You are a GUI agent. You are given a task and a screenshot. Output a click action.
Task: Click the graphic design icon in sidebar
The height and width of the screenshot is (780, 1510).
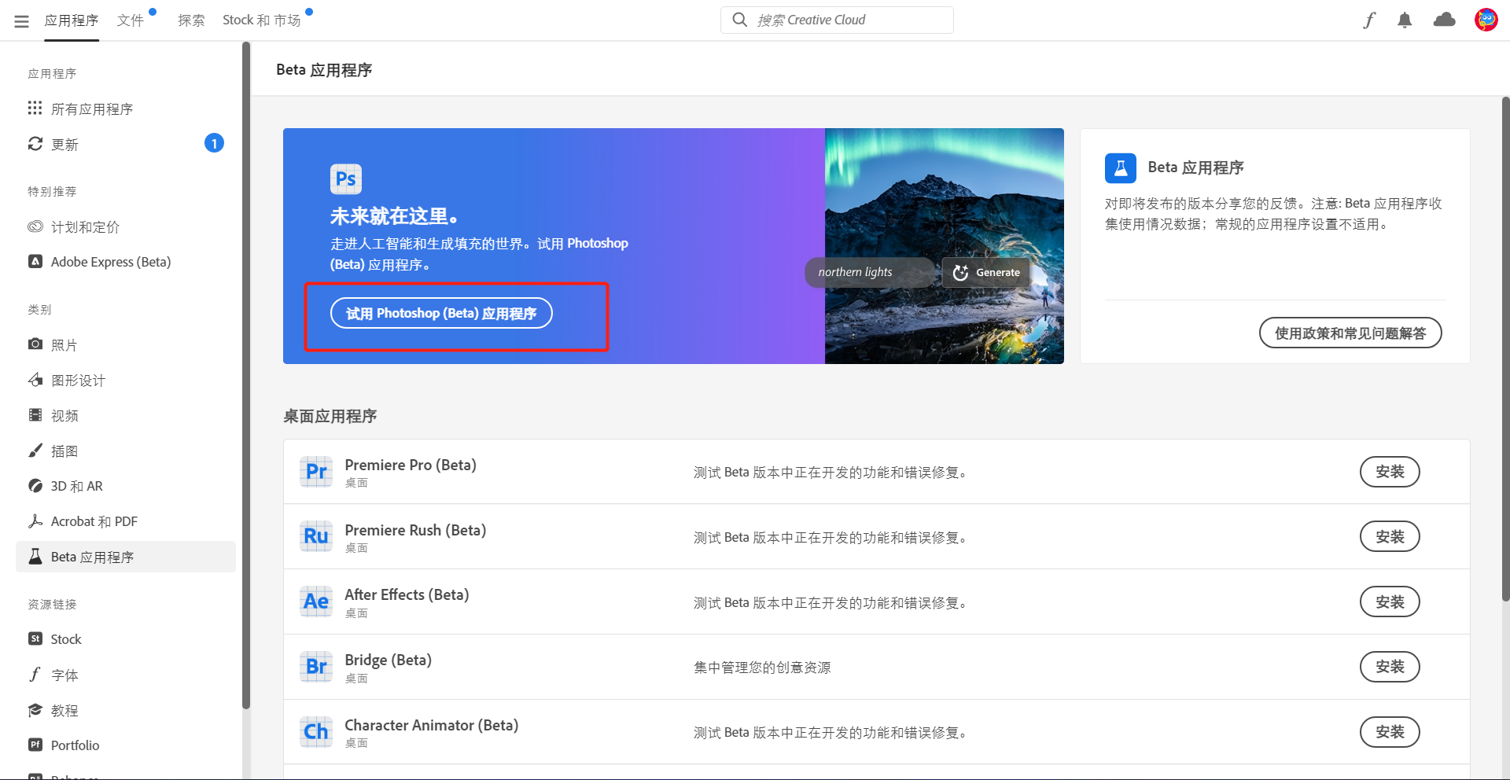pyautogui.click(x=35, y=379)
